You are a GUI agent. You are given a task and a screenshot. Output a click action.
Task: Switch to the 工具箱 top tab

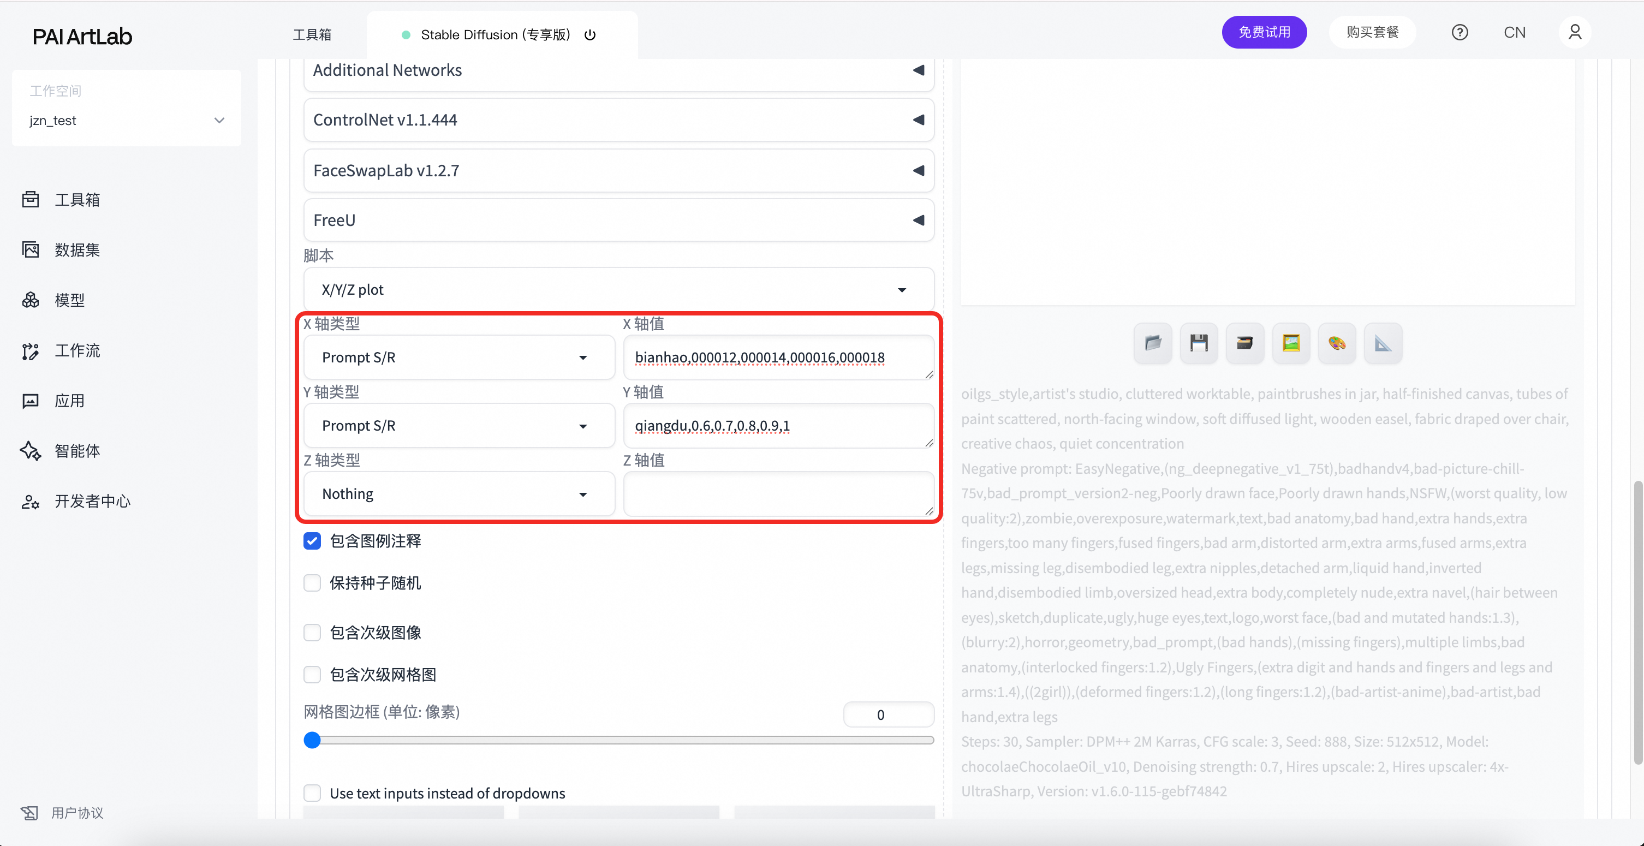point(312,35)
